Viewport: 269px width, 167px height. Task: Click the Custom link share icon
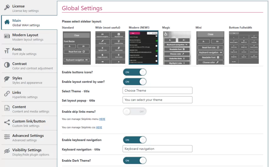coord(7,122)
